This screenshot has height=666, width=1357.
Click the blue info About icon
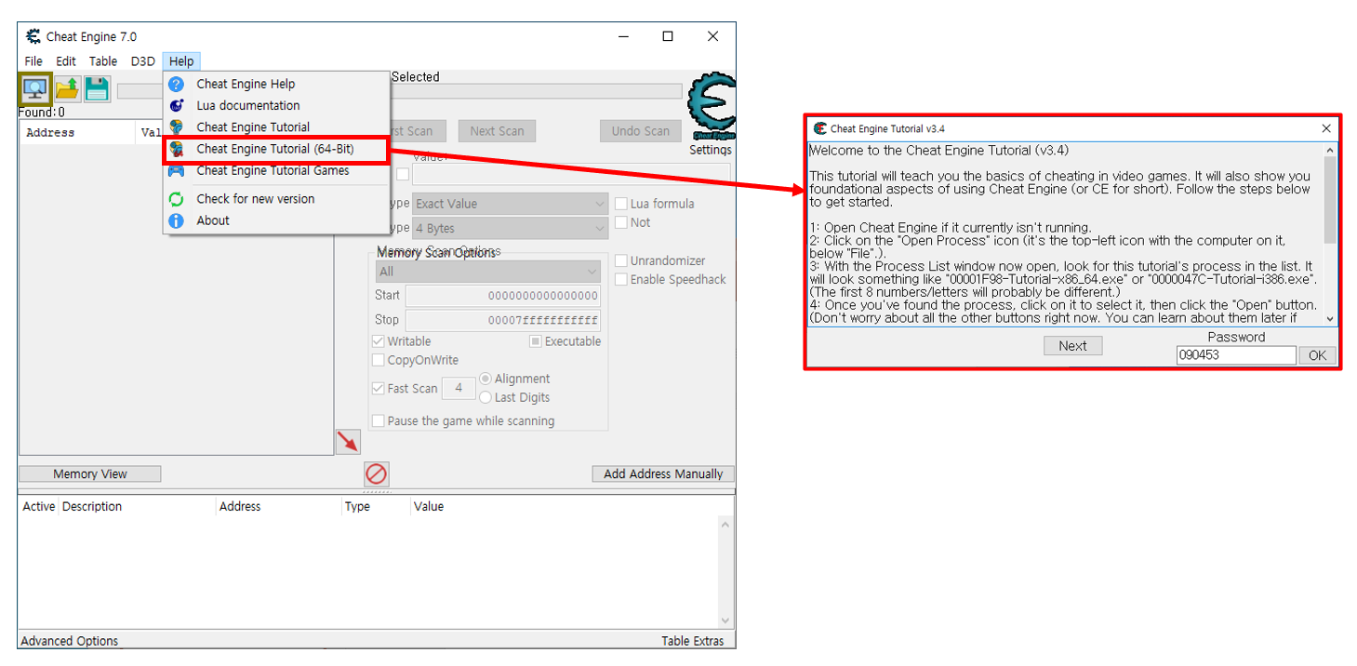point(177,220)
